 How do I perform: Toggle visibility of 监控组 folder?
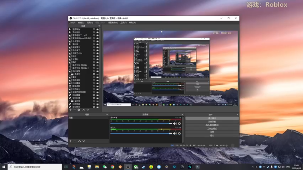click(x=94, y=101)
